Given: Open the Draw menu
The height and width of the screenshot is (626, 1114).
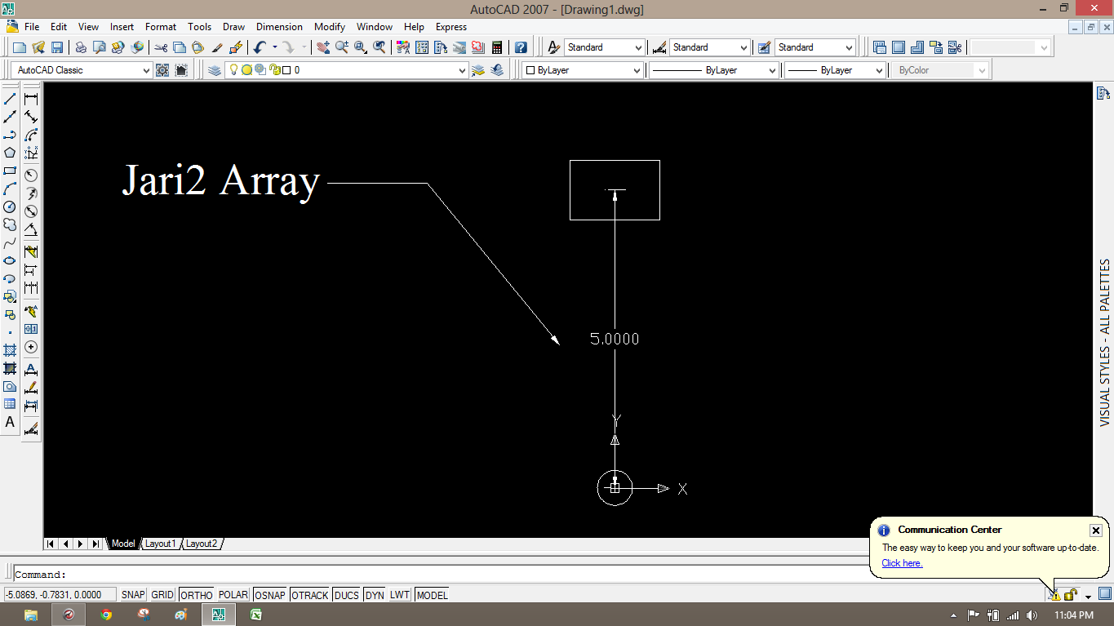Looking at the screenshot, I should click(x=233, y=27).
